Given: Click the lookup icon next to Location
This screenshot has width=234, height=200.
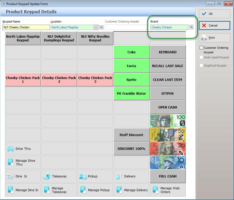Looking at the screenshot, I should click(101, 27).
